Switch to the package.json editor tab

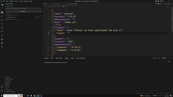click(x=71, y=4)
